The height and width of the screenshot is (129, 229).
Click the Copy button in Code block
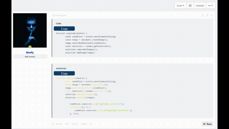[x=64, y=29]
